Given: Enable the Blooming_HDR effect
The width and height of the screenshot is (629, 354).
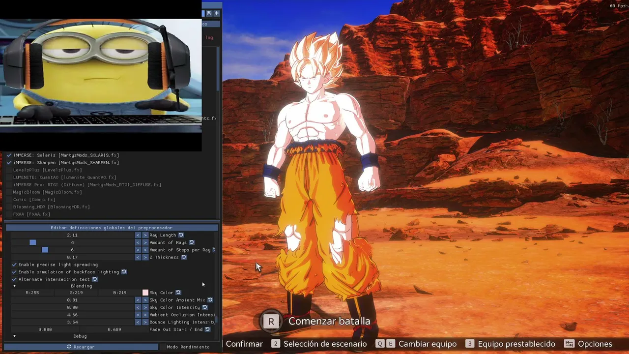Looking at the screenshot, I should 9,207.
